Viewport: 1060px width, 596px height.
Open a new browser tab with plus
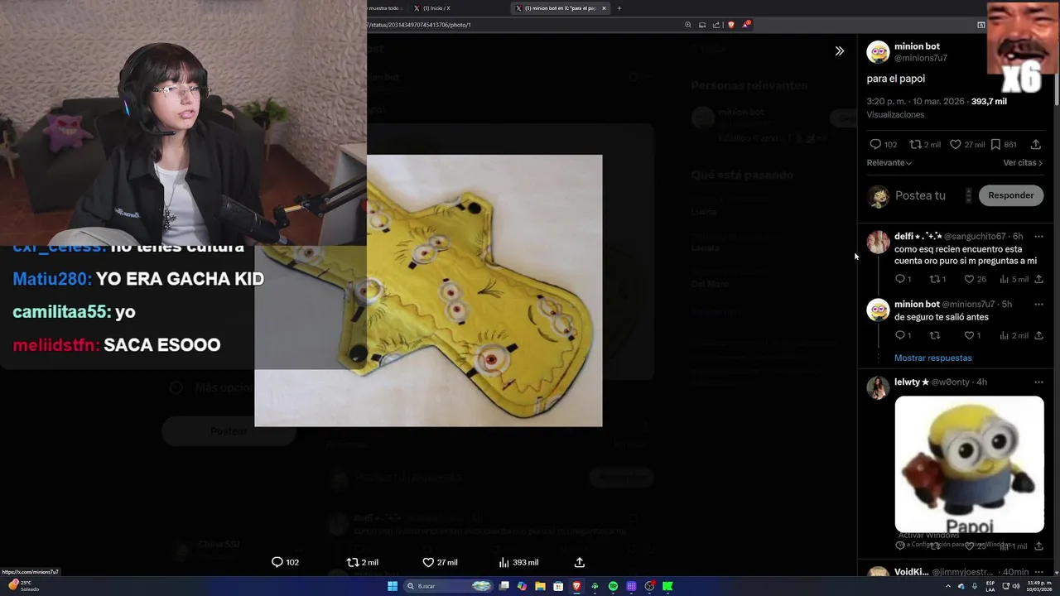click(619, 8)
